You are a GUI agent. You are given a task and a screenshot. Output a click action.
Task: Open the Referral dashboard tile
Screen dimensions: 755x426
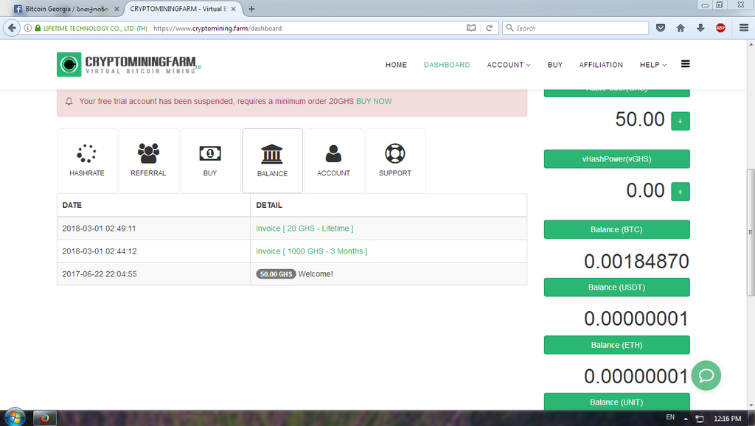coord(149,161)
